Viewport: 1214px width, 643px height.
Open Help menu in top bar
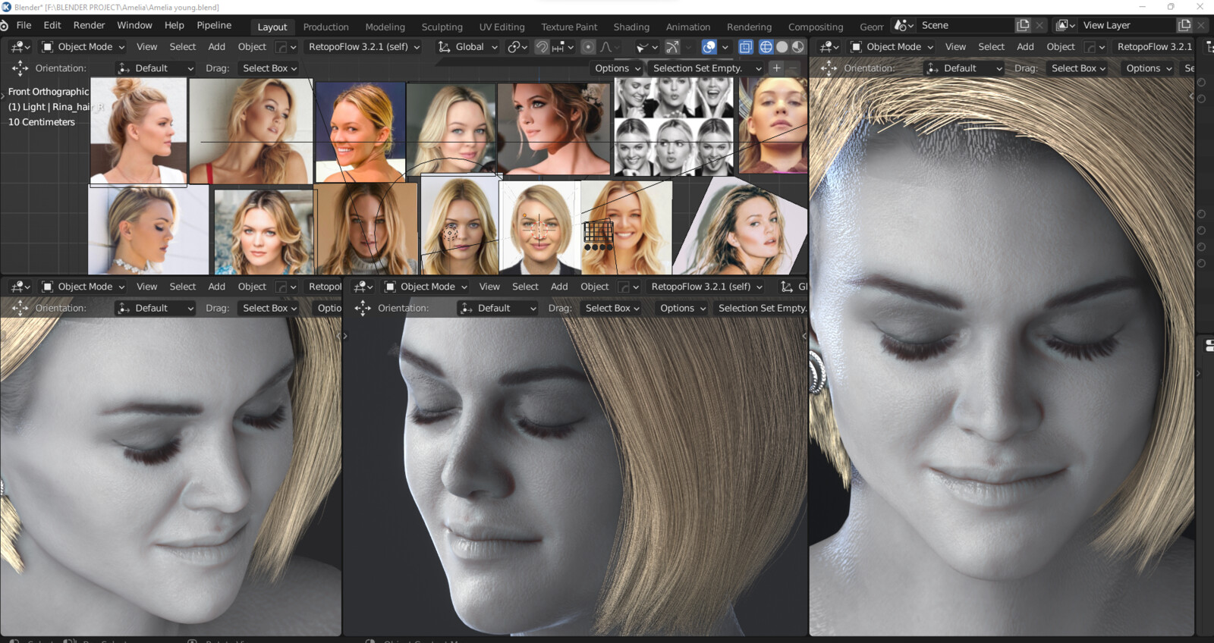[174, 25]
